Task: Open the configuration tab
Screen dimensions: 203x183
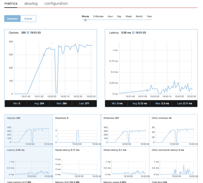Action: click(56, 4)
